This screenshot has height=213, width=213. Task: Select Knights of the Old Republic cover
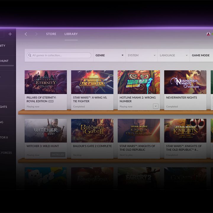[x=139, y=131]
